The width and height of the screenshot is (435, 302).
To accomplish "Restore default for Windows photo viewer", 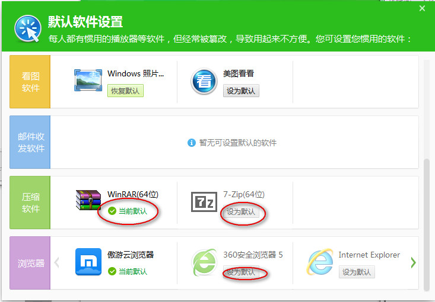I will (x=125, y=91).
